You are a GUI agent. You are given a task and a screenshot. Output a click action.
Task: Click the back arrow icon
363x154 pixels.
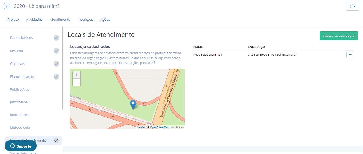point(7,6)
